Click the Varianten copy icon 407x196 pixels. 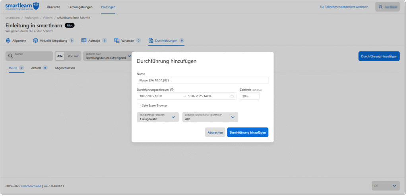117,40
